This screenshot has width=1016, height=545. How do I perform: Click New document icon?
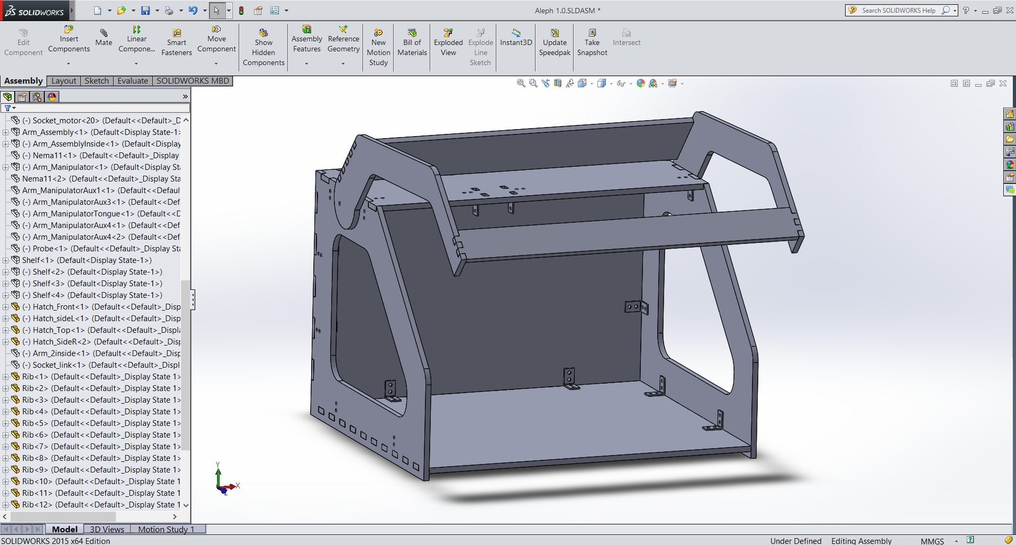[x=97, y=10]
